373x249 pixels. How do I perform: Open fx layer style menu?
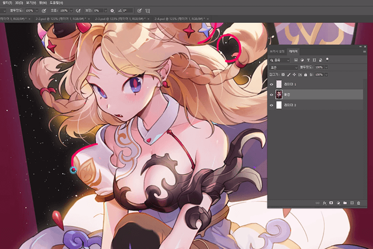[324, 203]
